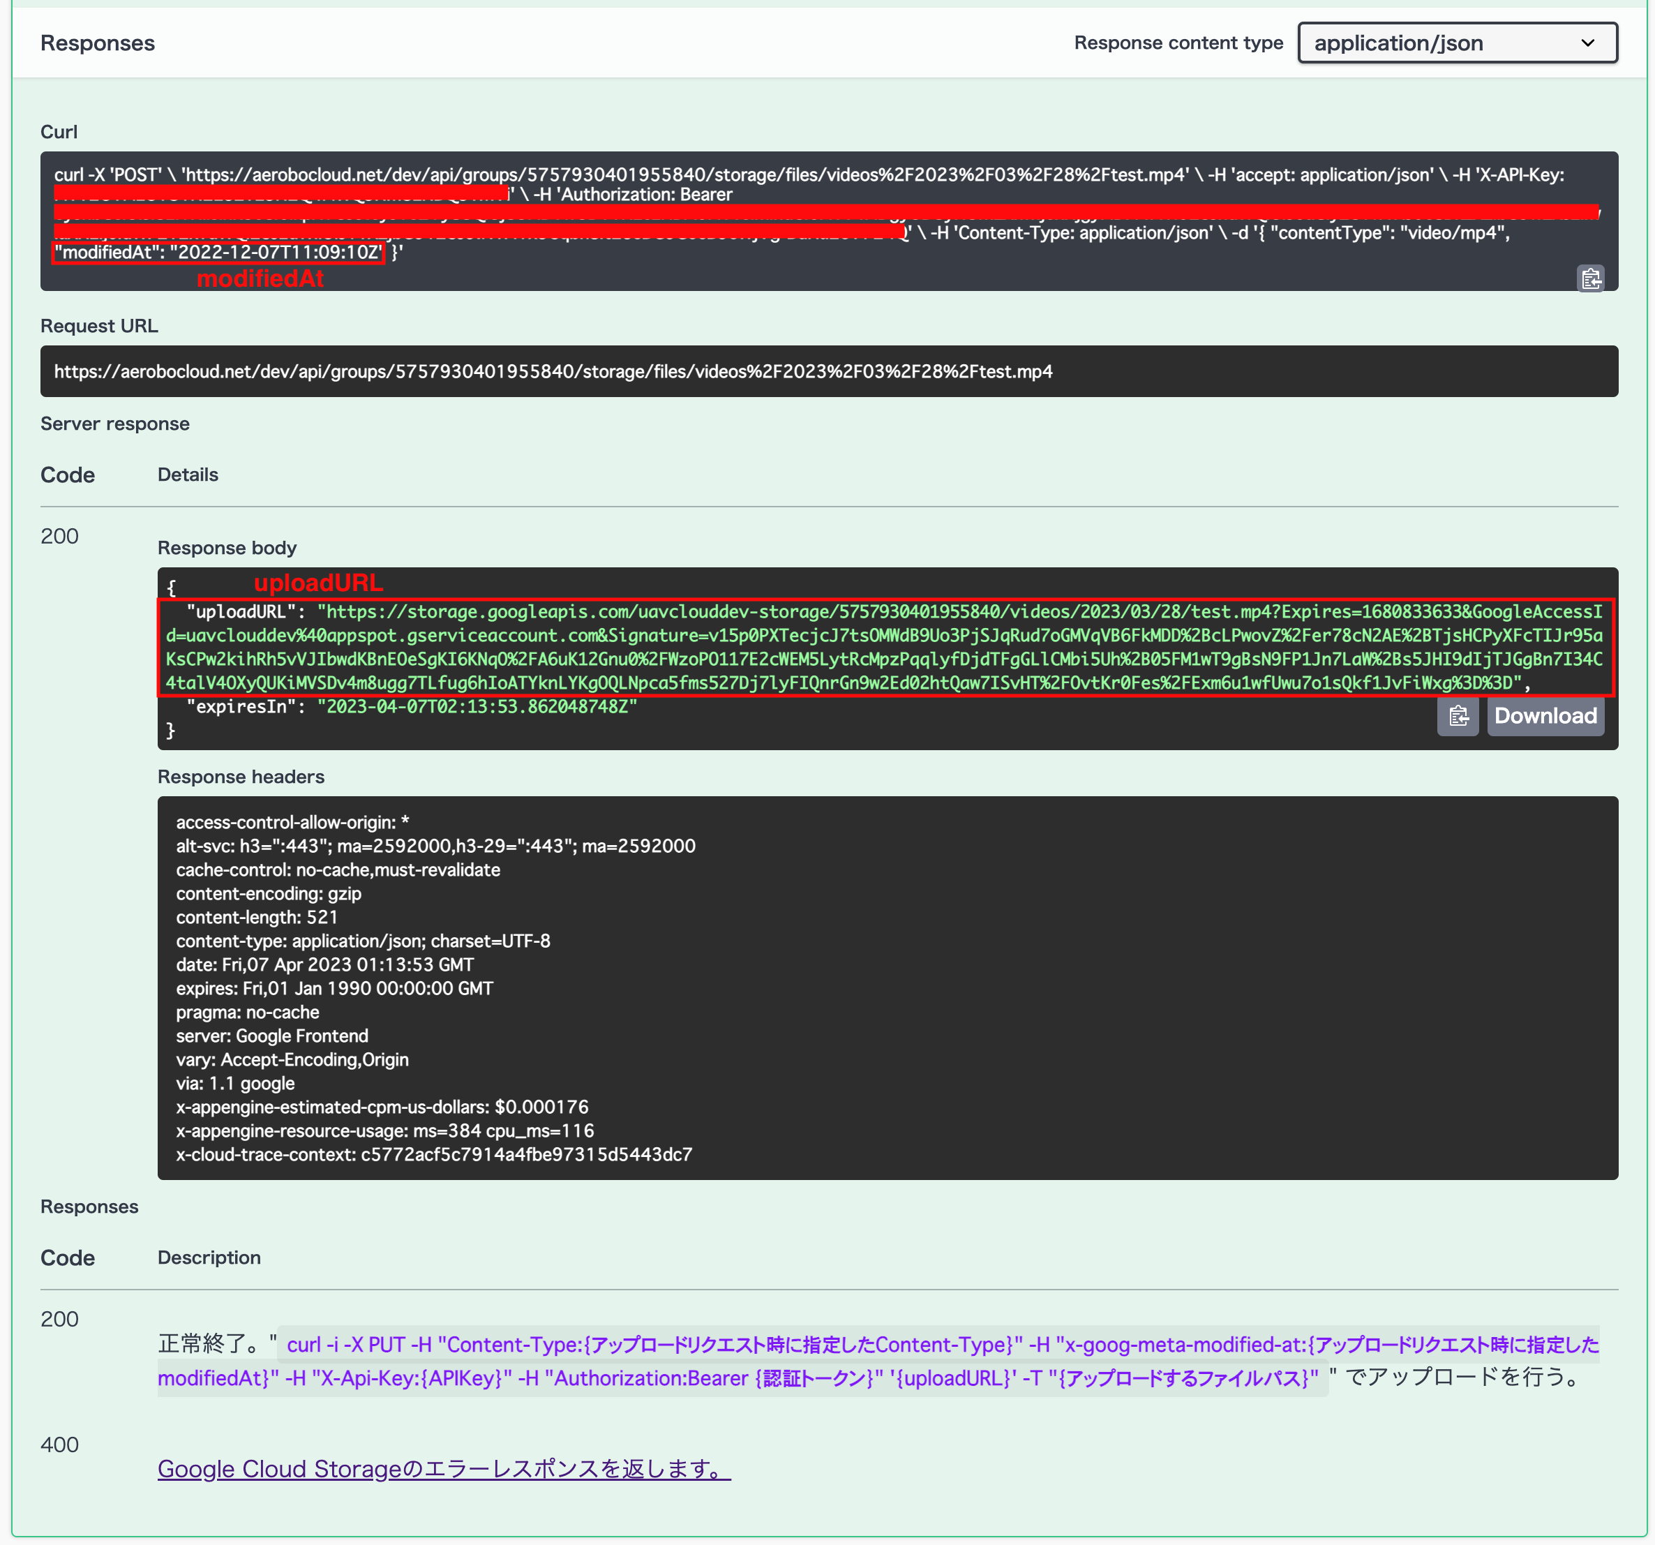Click the expiresIn timestamp value
Viewport: 1655px width, 1545px height.
click(476, 707)
